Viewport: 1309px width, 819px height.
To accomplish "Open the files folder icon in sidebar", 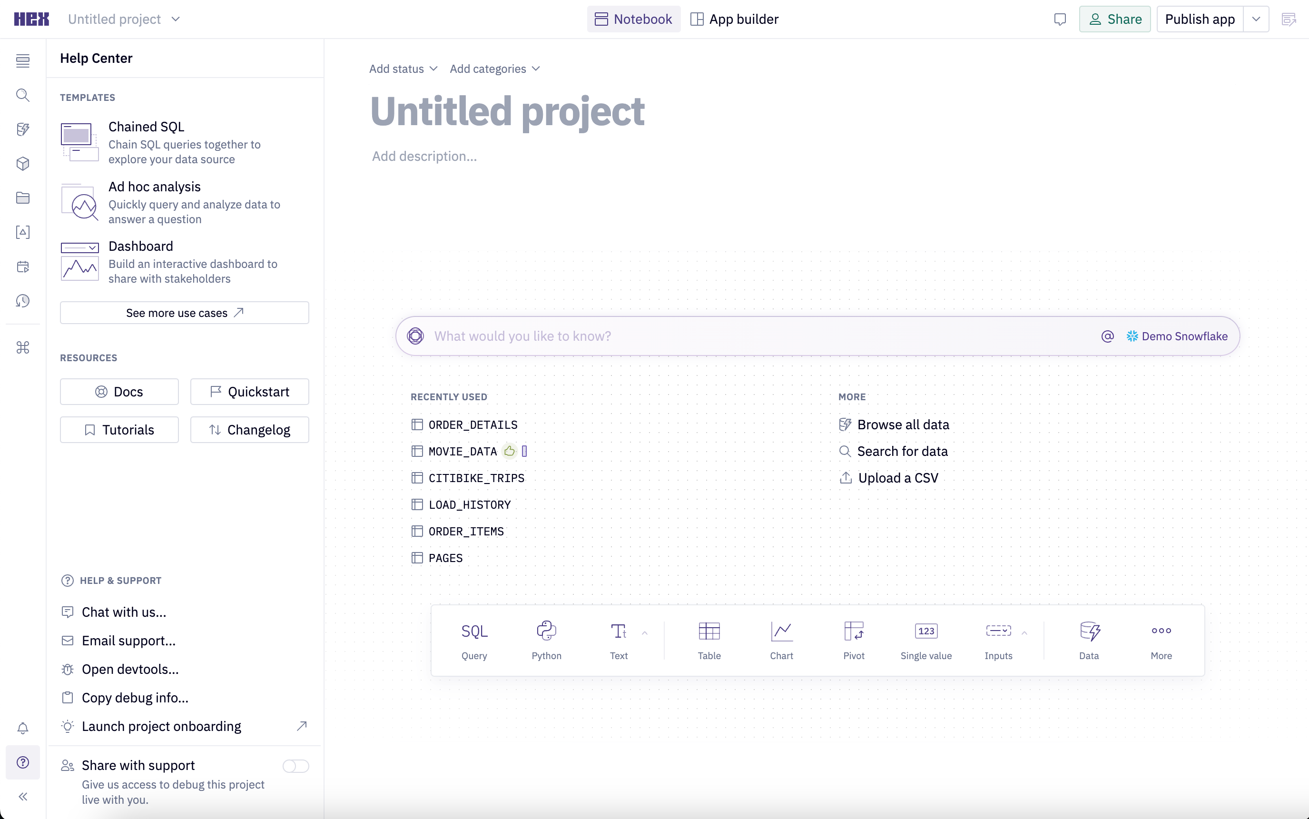I will pyautogui.click(x=23, y=197).
